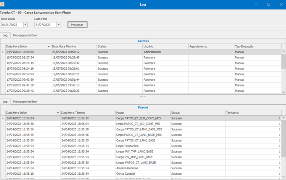Toggle sort arrow on Tarefas Data Hora Início

click(48, 46)
